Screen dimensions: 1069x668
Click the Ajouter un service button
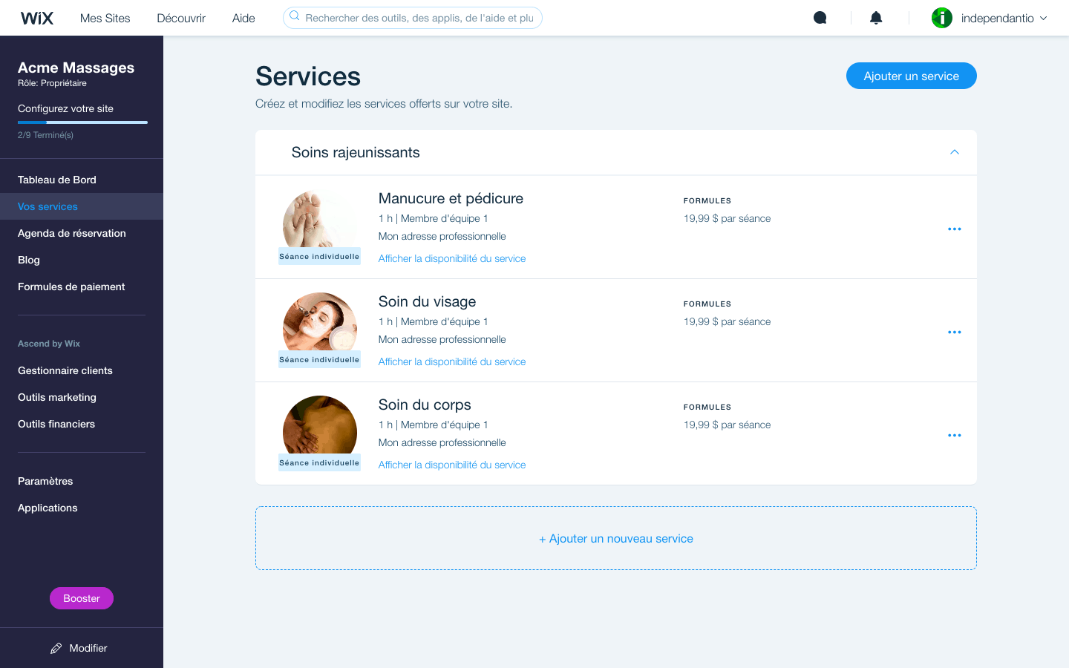[911, 76]
